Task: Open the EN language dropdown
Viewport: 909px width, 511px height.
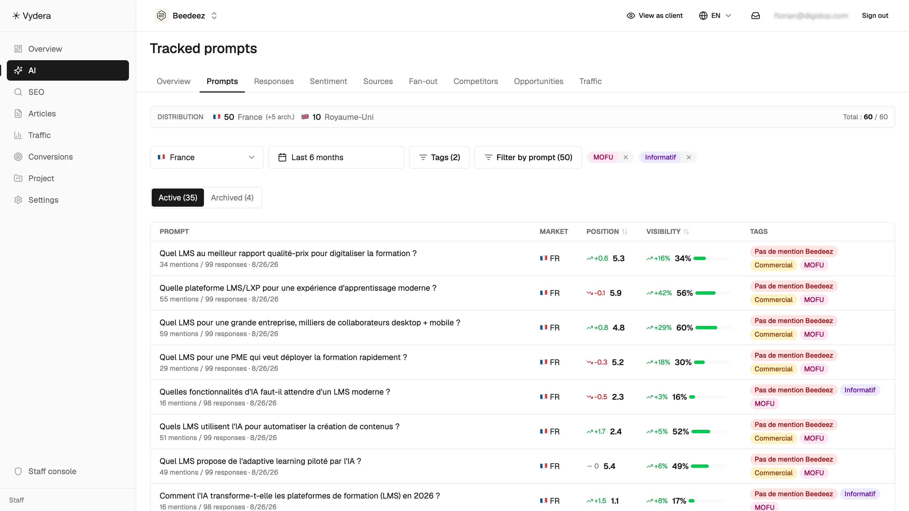Action: (715, 16)
